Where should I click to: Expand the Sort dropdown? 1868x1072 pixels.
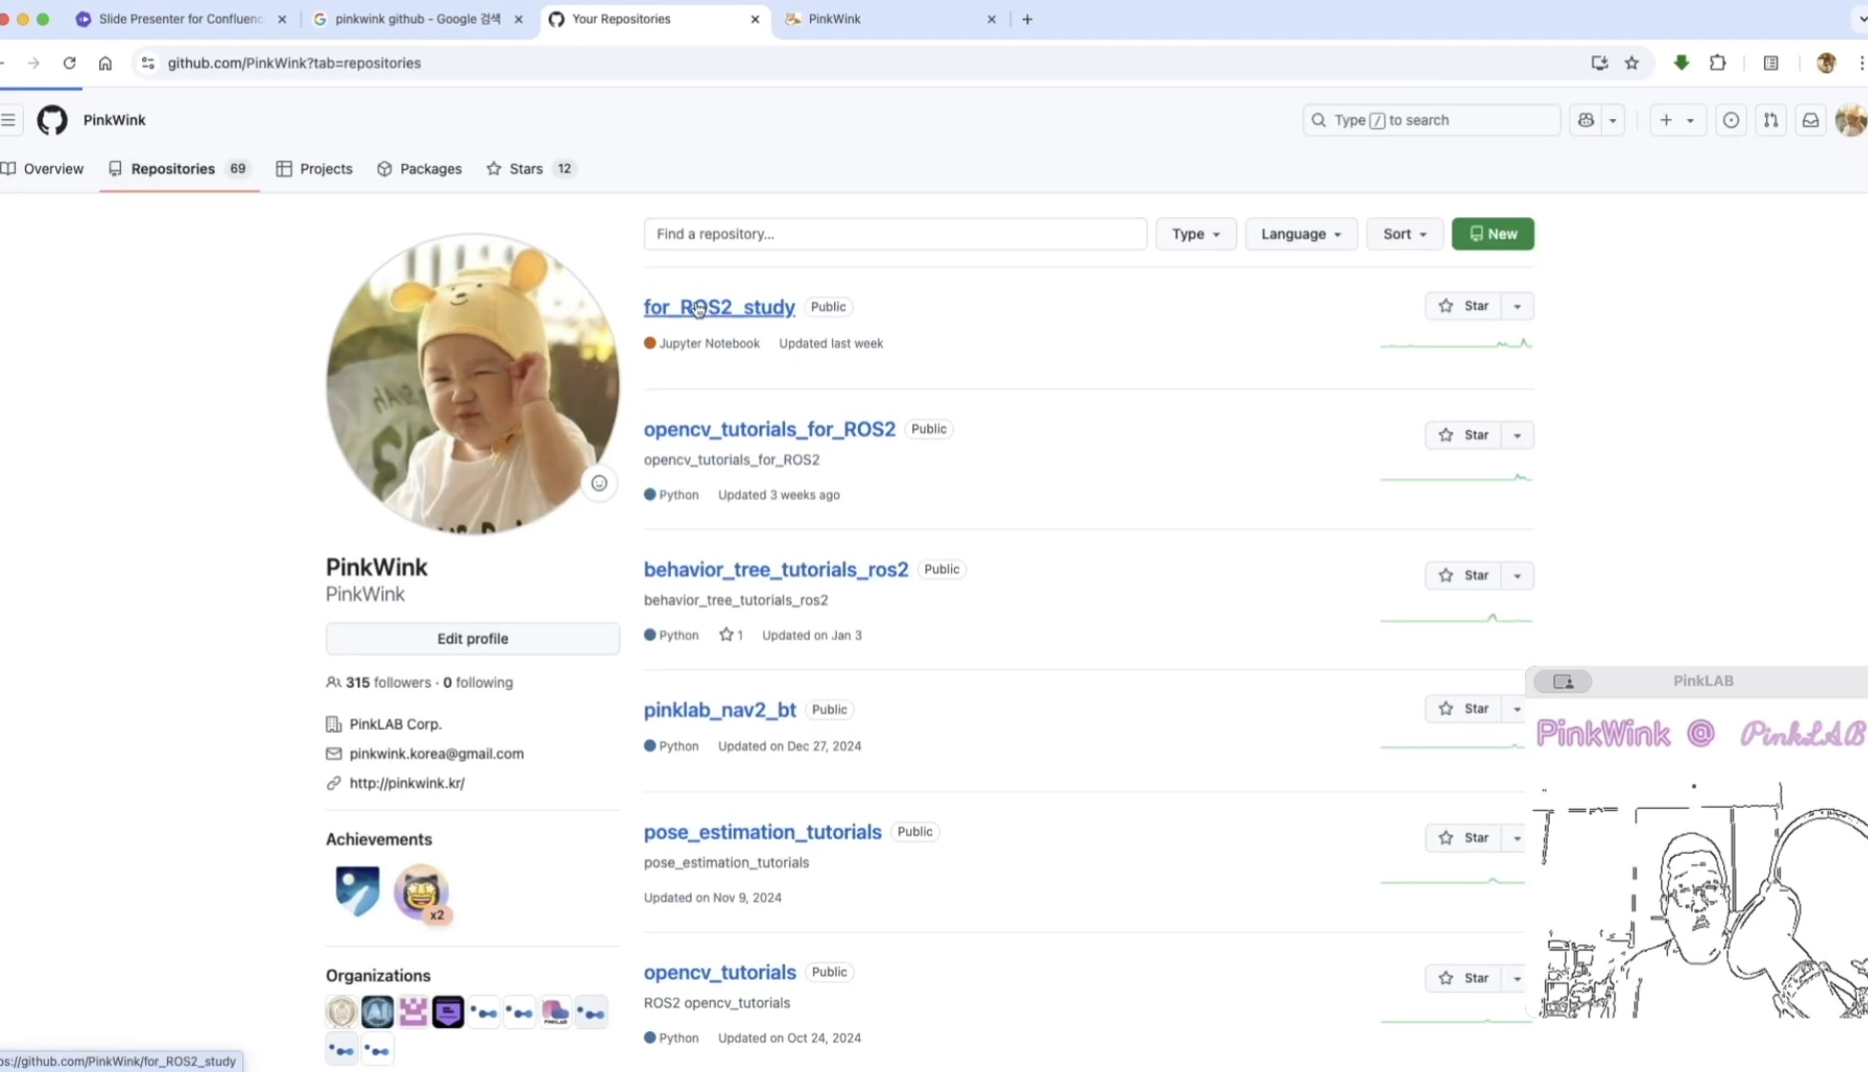pyautogui.click(x=1404, y=234)
